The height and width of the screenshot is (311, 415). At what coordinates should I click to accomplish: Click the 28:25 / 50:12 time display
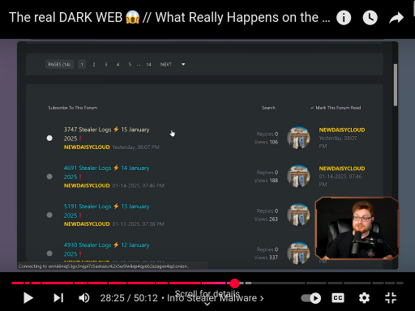[129, 298]
